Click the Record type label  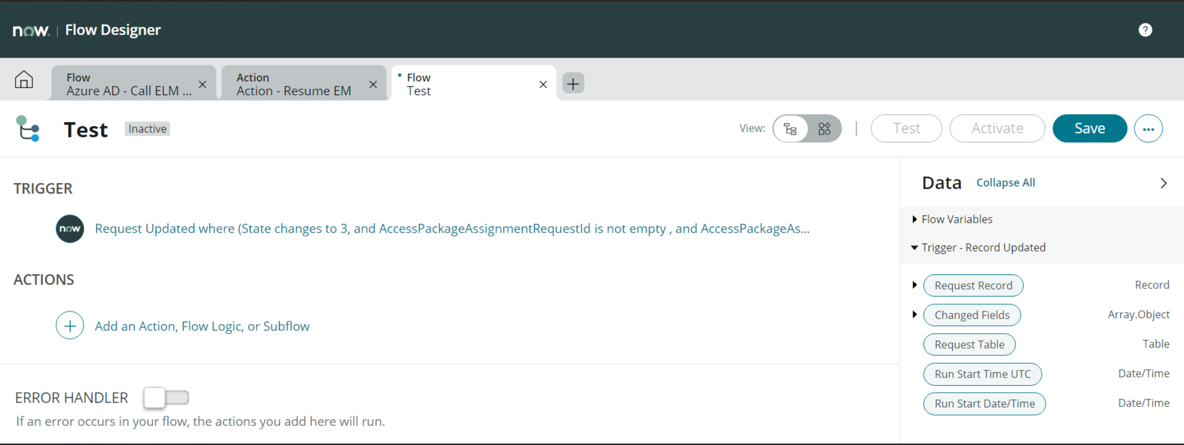tap(1152, 285)
